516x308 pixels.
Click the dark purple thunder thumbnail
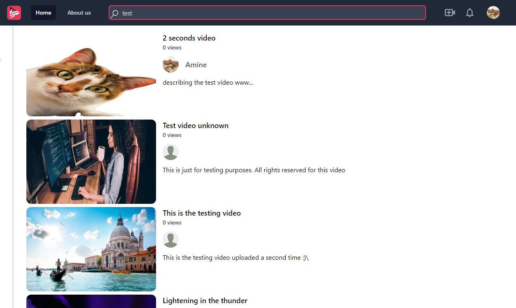coord(91,301)
